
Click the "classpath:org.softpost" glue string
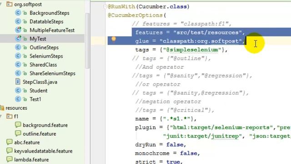tap(201, 41)
